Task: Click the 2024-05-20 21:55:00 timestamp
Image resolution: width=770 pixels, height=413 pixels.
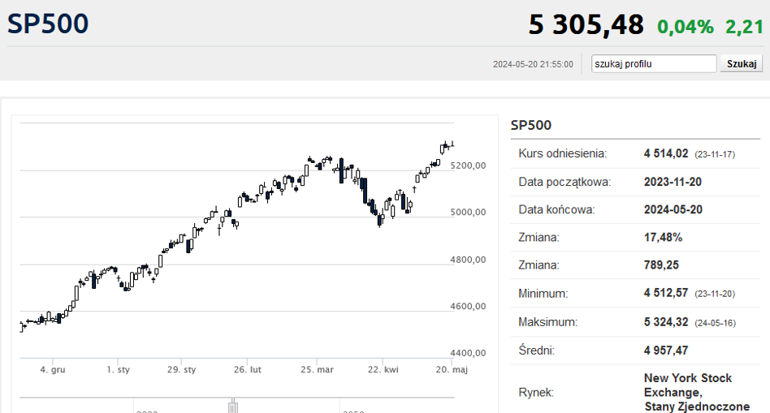Action: tap(533, 64)
